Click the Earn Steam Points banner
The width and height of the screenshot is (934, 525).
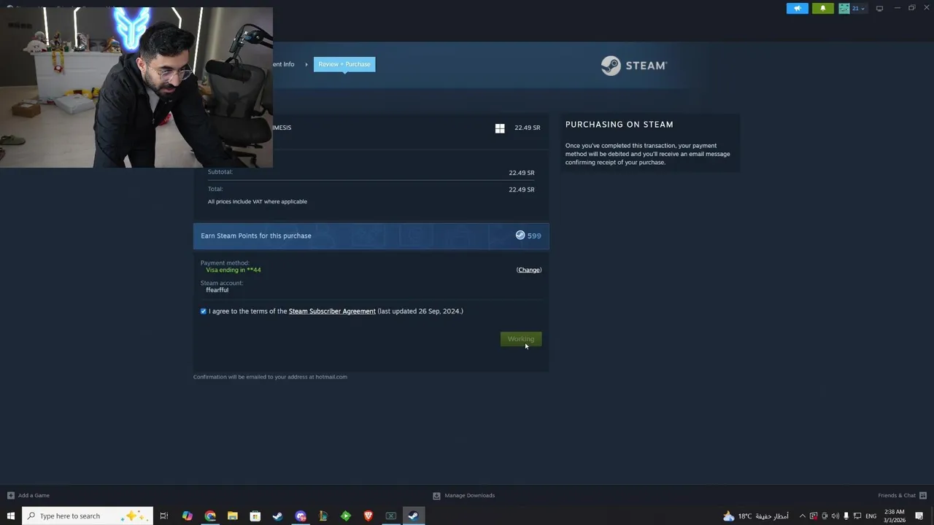pos(371,236)
